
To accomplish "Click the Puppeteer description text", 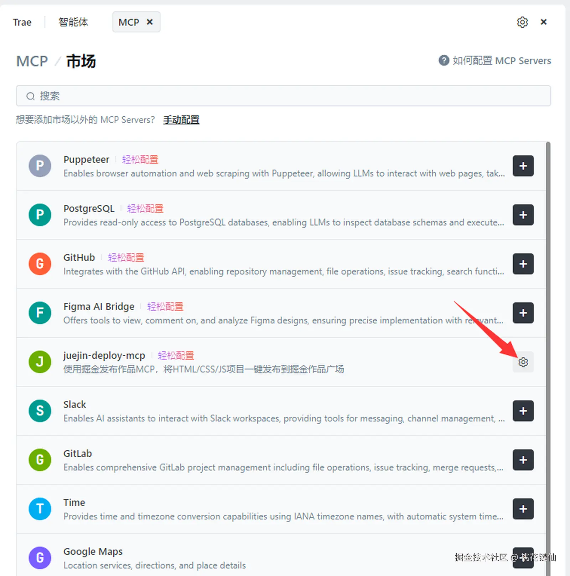I will [284, 173].
